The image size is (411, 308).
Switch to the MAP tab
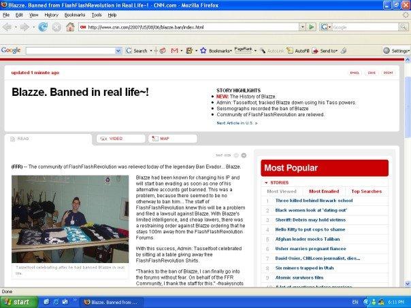tap(173, 139)
